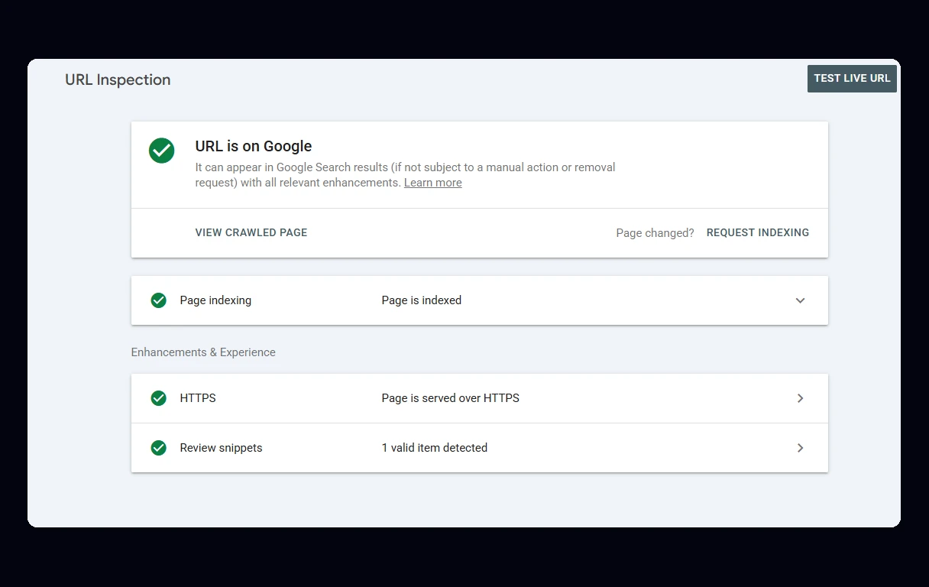The image size is (929, 587).
Task: Follow the Learn more link
Action: tap(433, 183)
